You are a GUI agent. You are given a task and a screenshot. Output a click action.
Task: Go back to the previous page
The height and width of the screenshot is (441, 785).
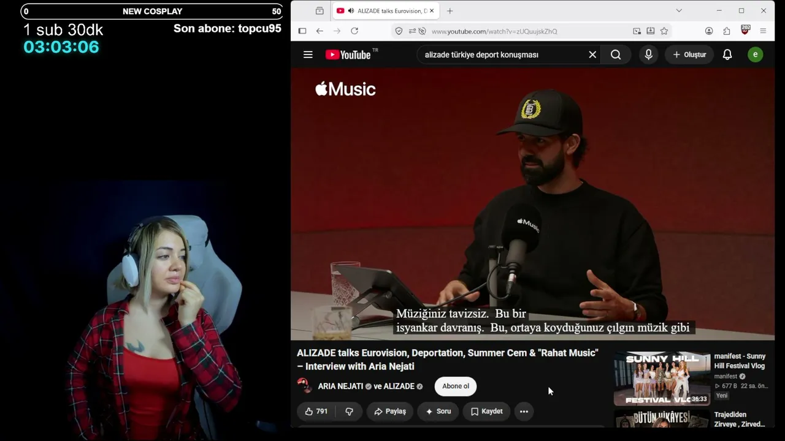320,31
